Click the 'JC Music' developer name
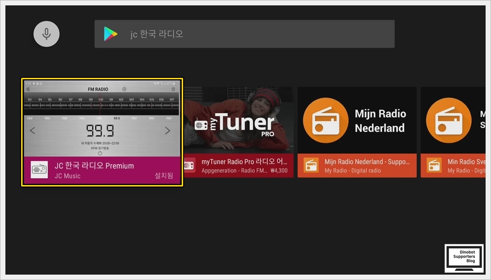The image size is (491, 280). point(67,176)
